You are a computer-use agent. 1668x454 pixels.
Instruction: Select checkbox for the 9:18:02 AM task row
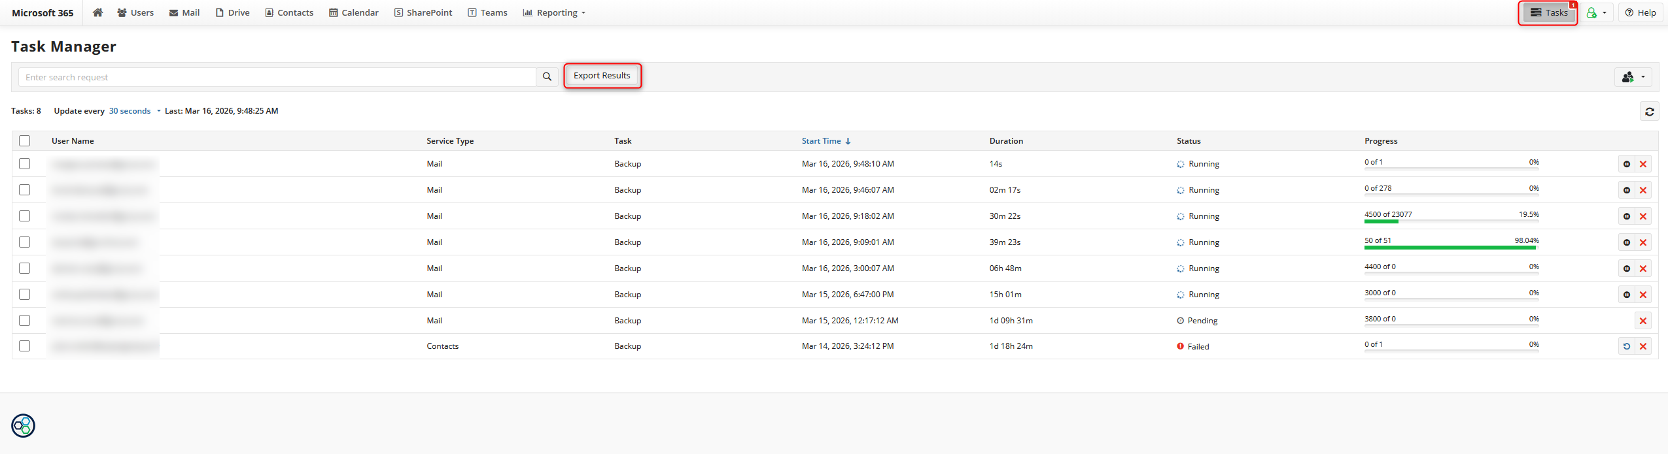(x=25, y=216)
